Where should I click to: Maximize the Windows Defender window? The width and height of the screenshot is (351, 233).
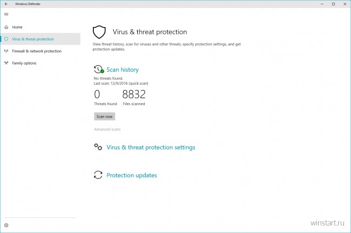[334, 4]
